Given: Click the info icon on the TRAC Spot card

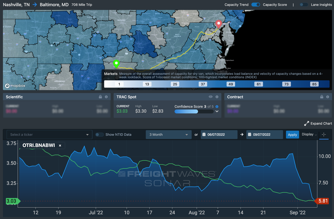Looking at the screenshot, I should pos(217,97).
